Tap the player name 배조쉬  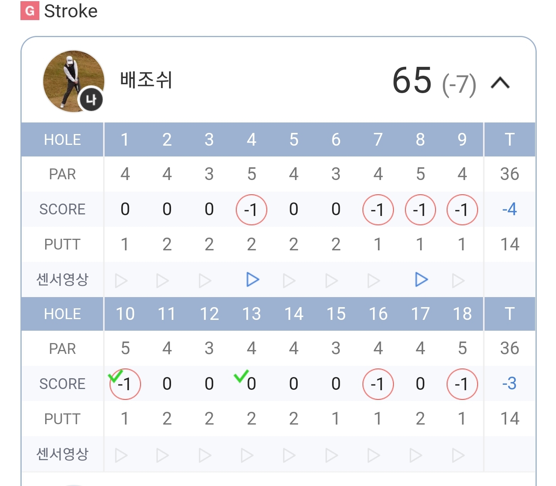coord(146,80)
